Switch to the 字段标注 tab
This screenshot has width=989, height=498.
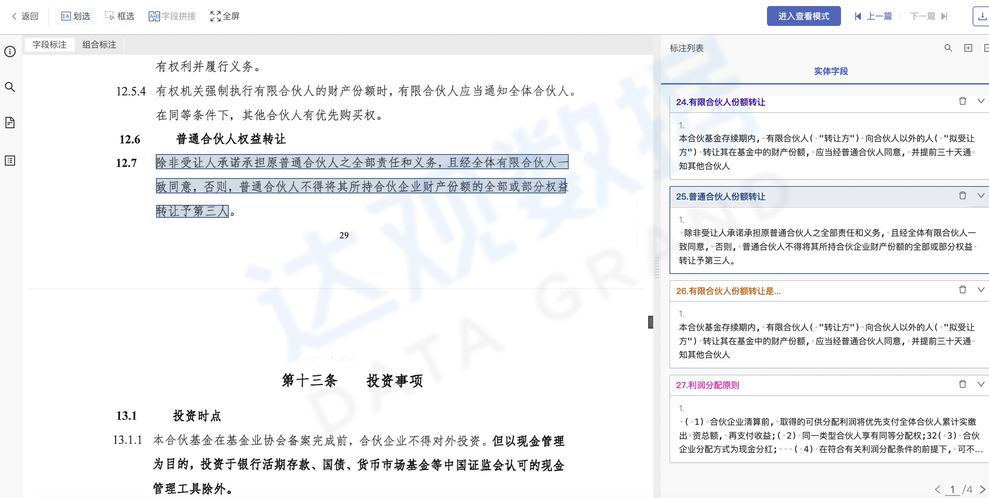pos(49,44)
